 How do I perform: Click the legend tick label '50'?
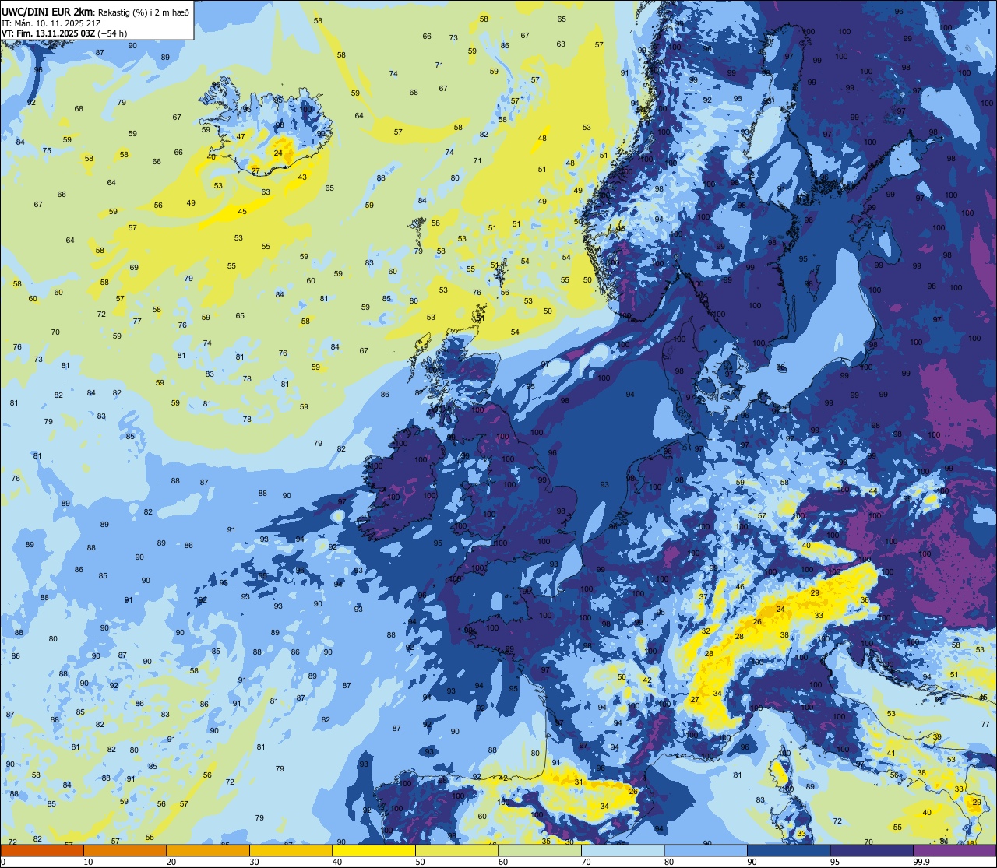(x=421, y=862)
